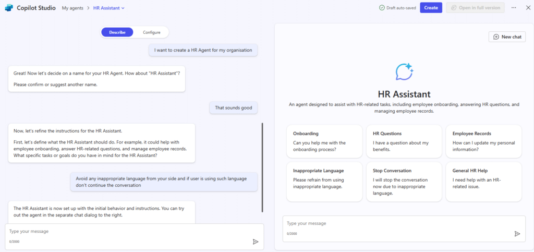Select the General HR Help prompt card
Image resolution: width=534 pixels, height=252 pixels.
click(x=483, y=182)
